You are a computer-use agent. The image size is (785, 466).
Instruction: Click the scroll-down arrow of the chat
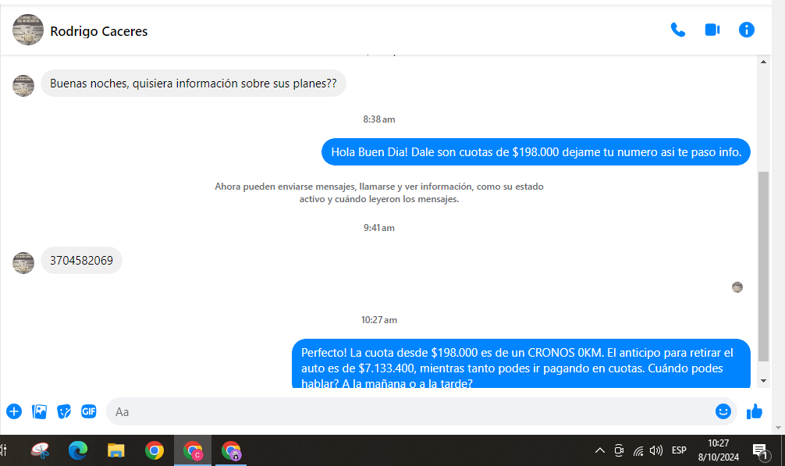click(763, 381)
